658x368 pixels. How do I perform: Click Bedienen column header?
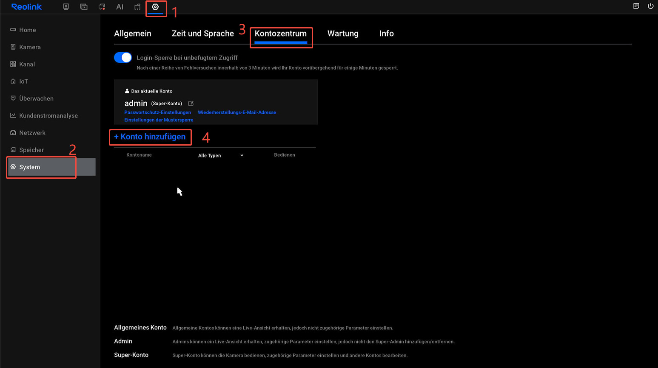tap(285, 155)
